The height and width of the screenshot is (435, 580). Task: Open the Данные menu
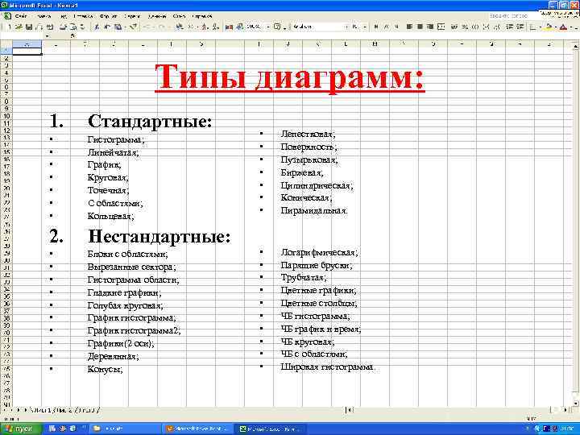pyautogui.click(x=157, y=16)
